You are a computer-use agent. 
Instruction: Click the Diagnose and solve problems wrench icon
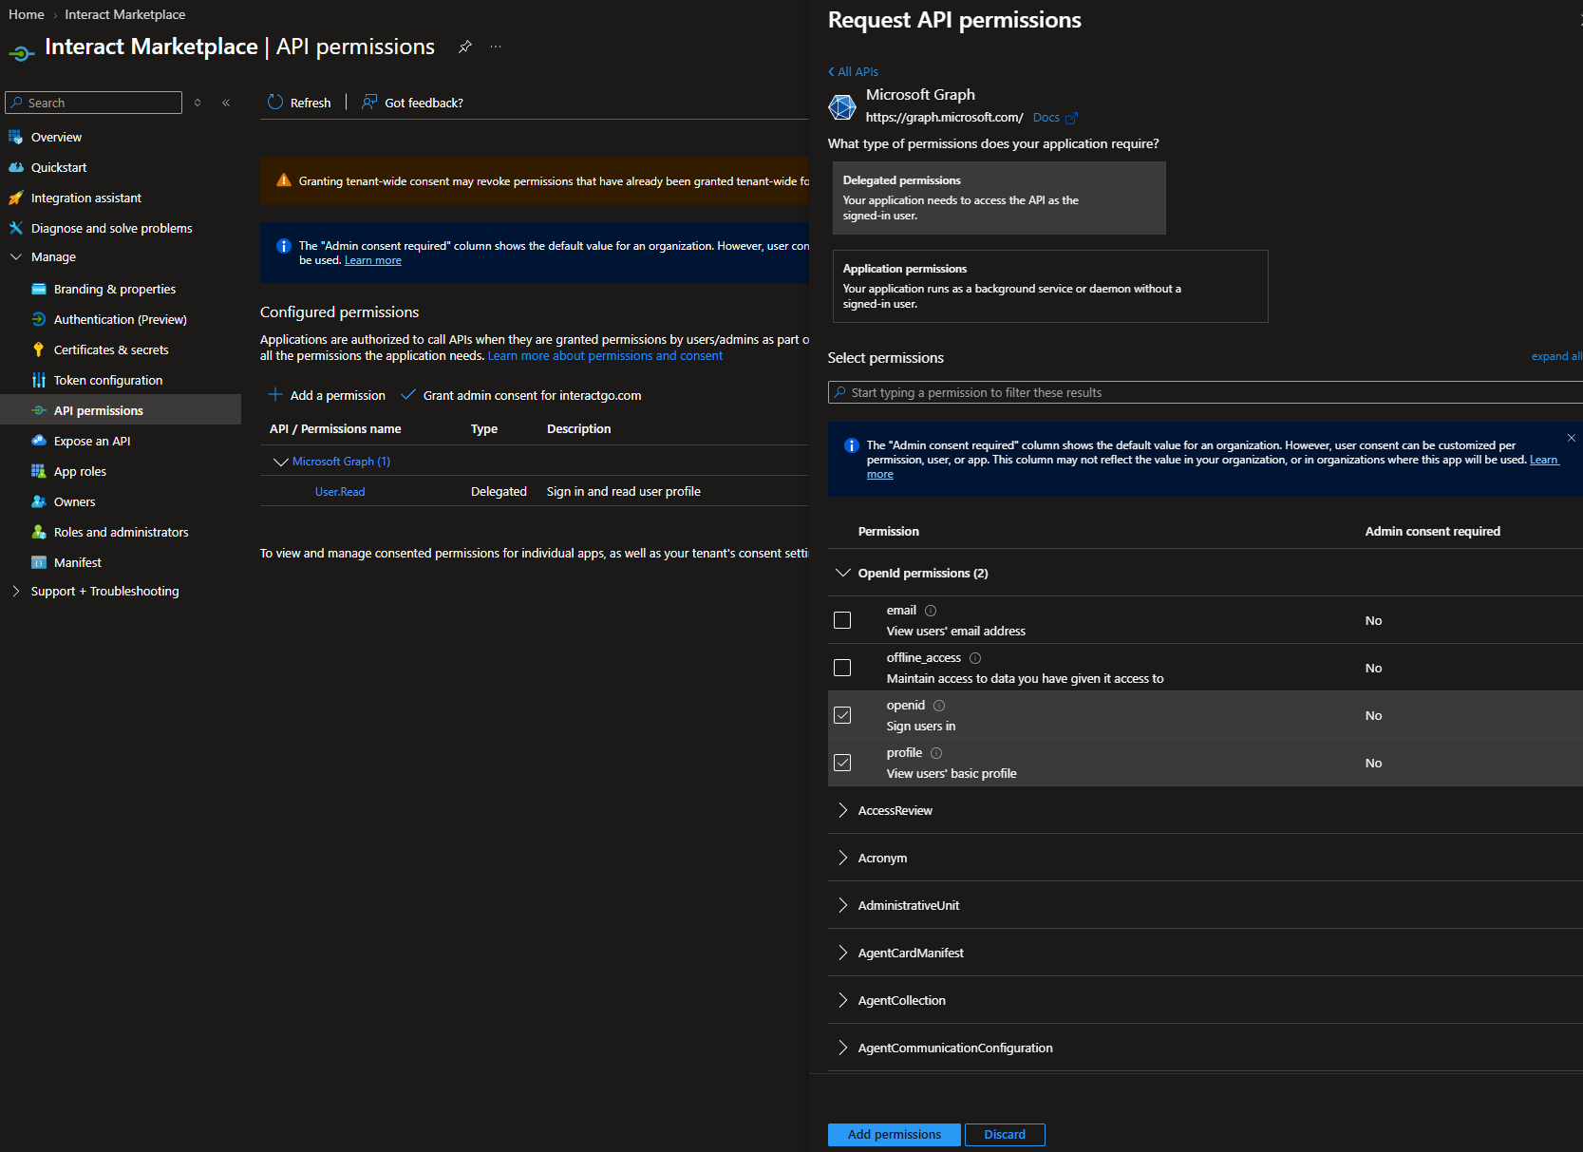15,228
